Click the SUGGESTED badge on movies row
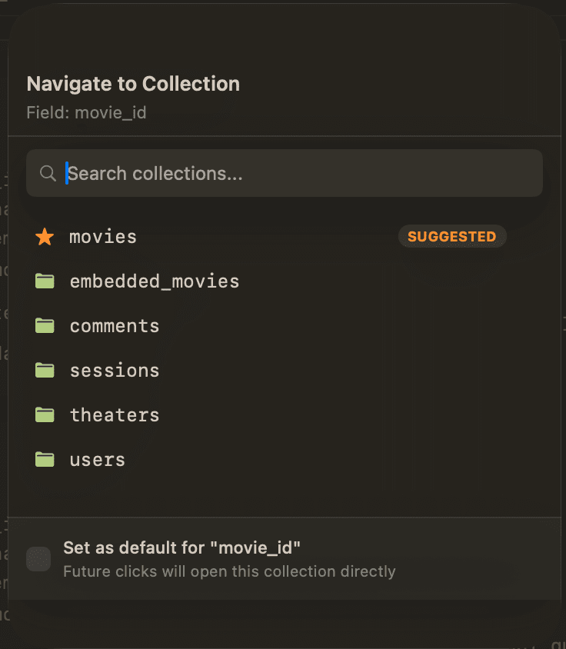Screen dimensions: 566x649 [x=452, y=236]
